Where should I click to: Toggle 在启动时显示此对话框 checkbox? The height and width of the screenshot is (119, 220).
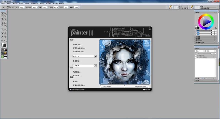pos(71,90)
